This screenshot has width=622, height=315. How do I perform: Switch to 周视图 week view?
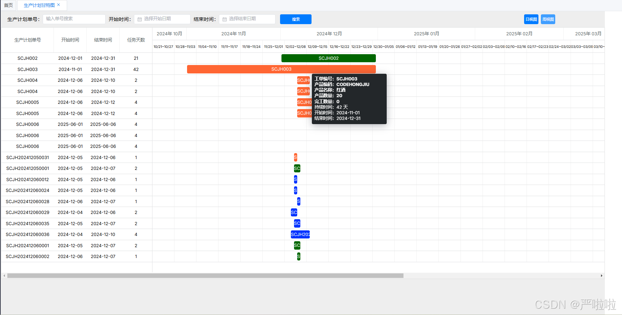pyautogui.click(x=548, y=19)
